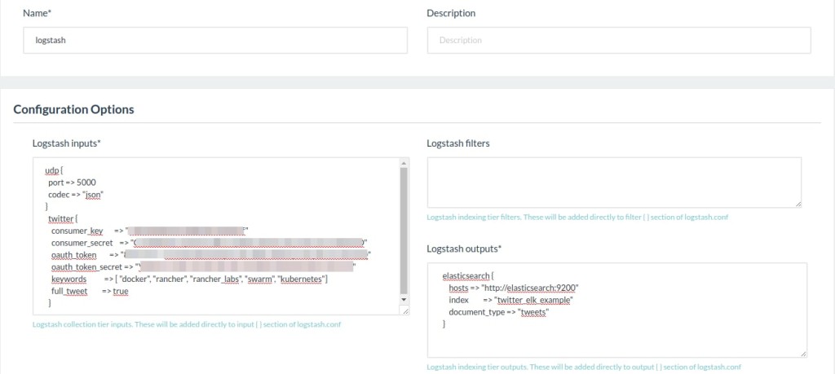The image size is (835, 374).
Task: Click the "codec => json" line in inputs
Action: [x=77, y=195]
